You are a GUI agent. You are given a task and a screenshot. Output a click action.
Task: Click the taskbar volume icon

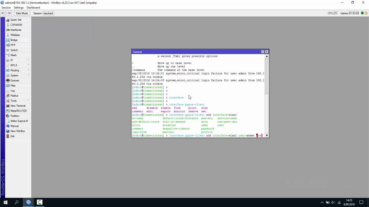[333, 202]
